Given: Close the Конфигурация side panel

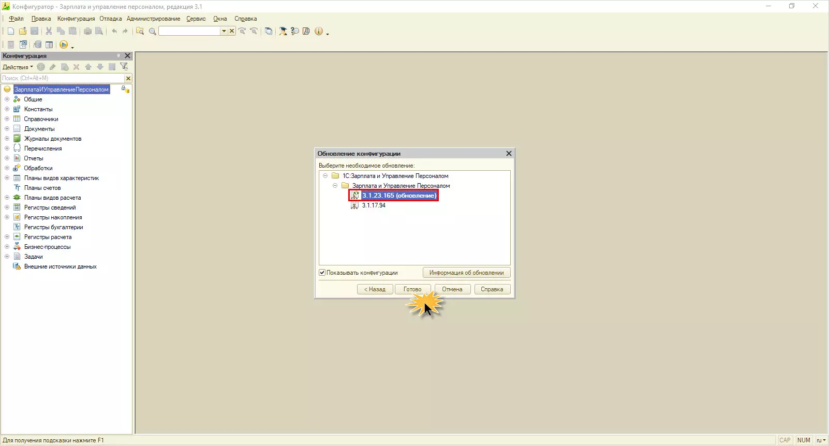Looking at the screenshot, I should pos(128,56).
